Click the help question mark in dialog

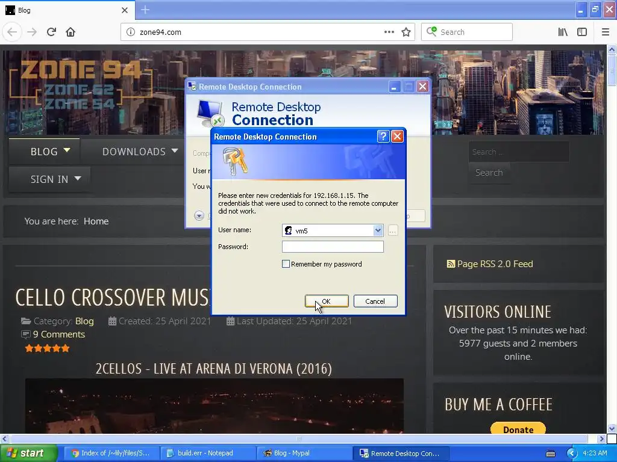pos(383,137)
